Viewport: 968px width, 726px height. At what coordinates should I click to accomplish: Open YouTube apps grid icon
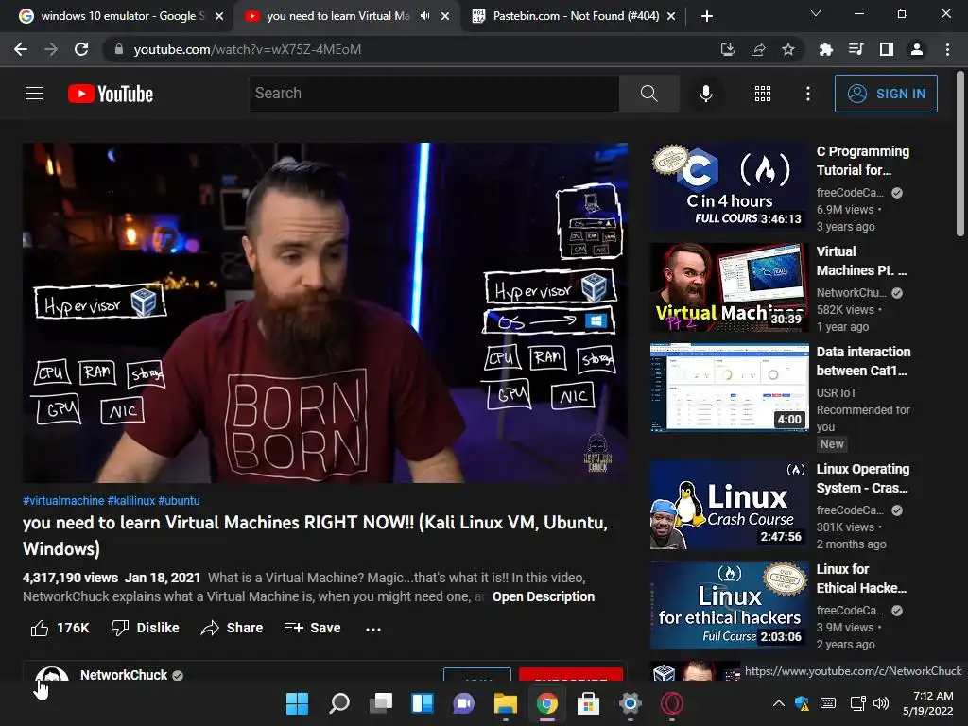click(763, 94)
